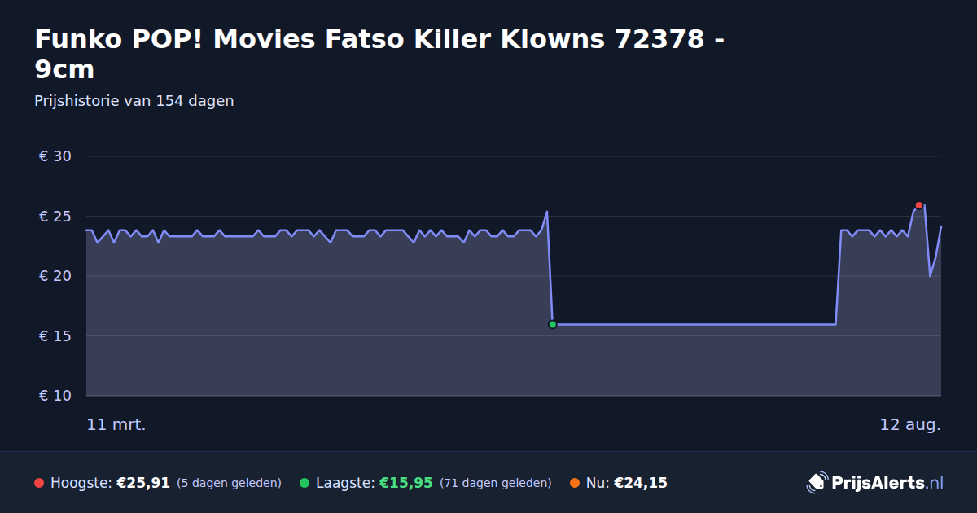Click the € 10 axis label
This screenshot has width=977, height=513.
(x=55, y=396)
